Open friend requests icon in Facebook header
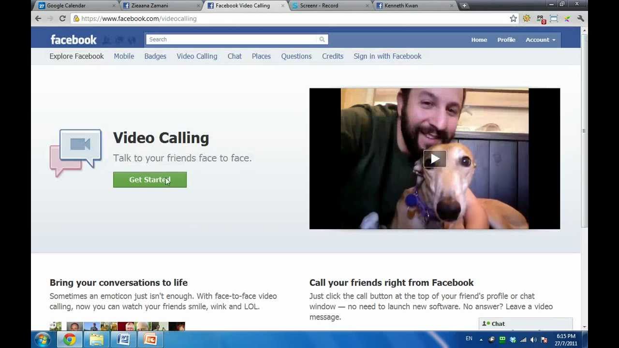 pyautogui.click(x=106, y=40)
